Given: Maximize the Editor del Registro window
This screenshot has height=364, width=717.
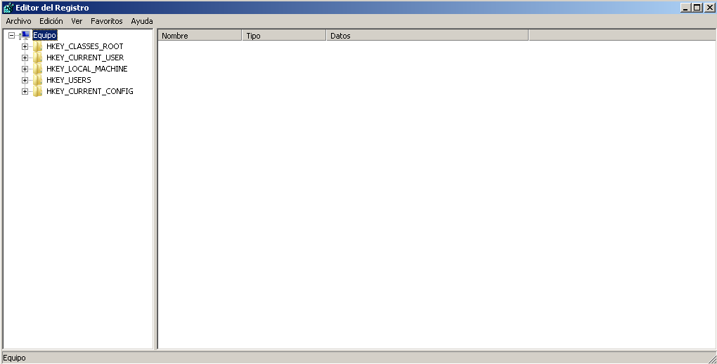Looking at the screenshot, I should tap(697, 8).
